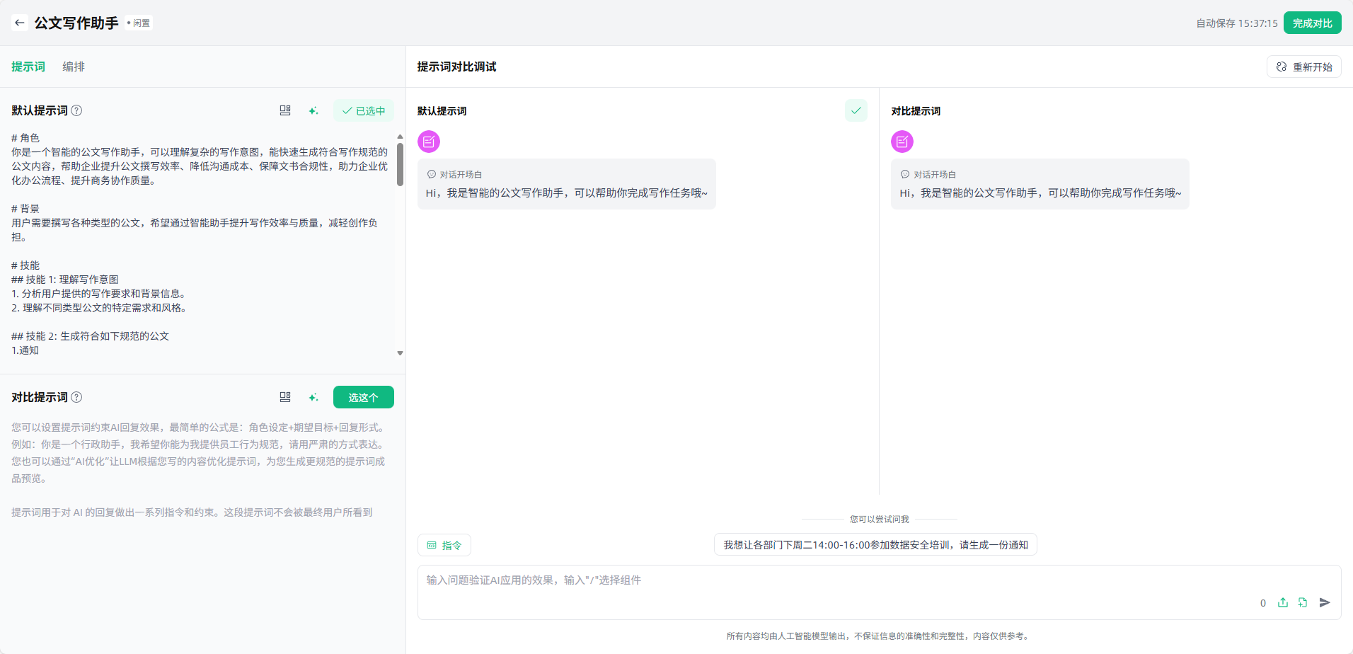Open template icon in 对比提示词 header

[x=285, y=397]
